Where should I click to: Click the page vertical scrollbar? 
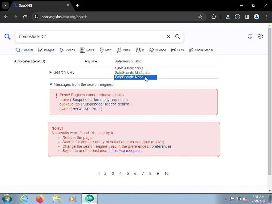pos(270,101)
